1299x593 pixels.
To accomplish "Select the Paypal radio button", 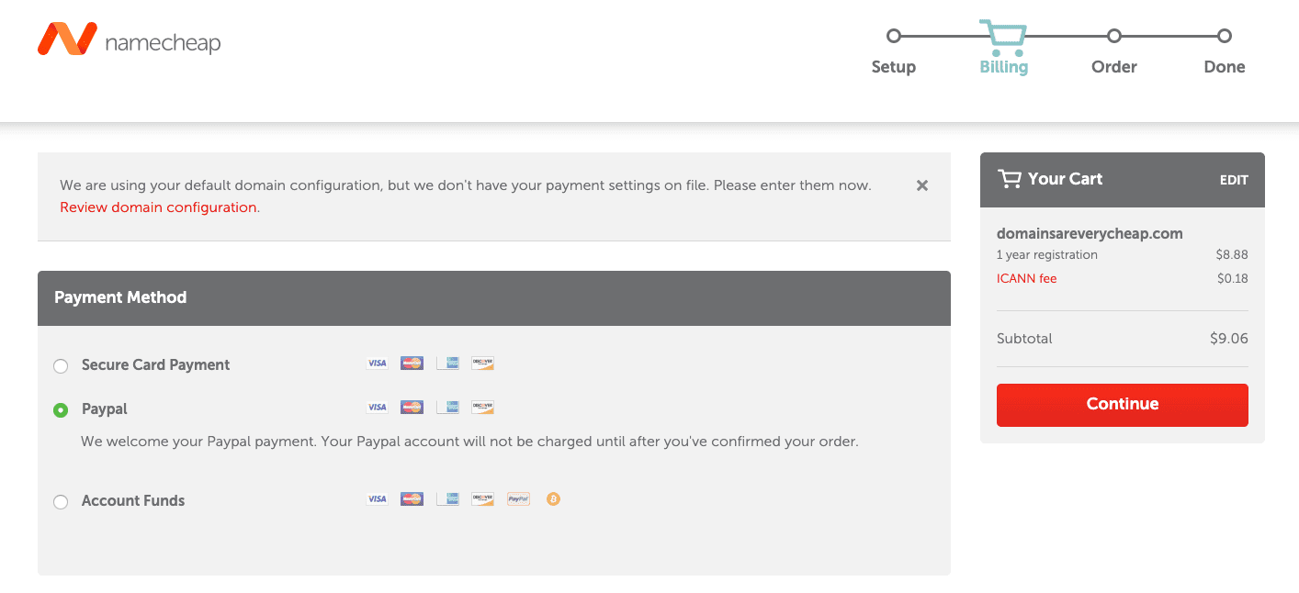I will (x=61, y=410).
